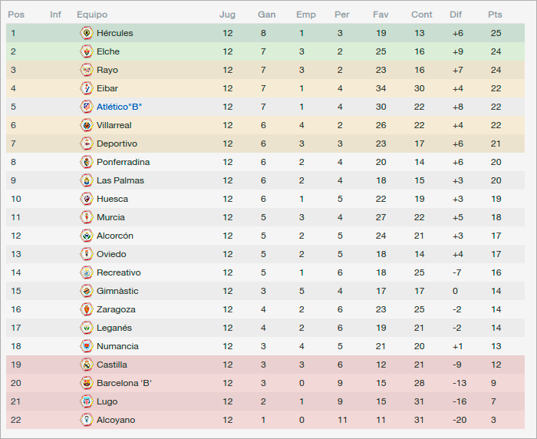The height and width of the screenshot is (439, 537).
Task: Sort table by the Pts column header
Action: 495,15
